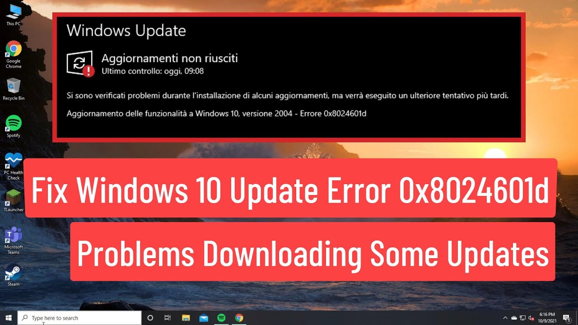Open Cortana from the taskbar circle

click(150, 318)
